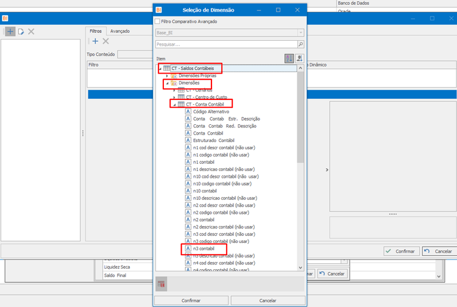Screen dimensions: 457x307
Task: Select the n3 contabil item
Action: (x=204, y=249)
